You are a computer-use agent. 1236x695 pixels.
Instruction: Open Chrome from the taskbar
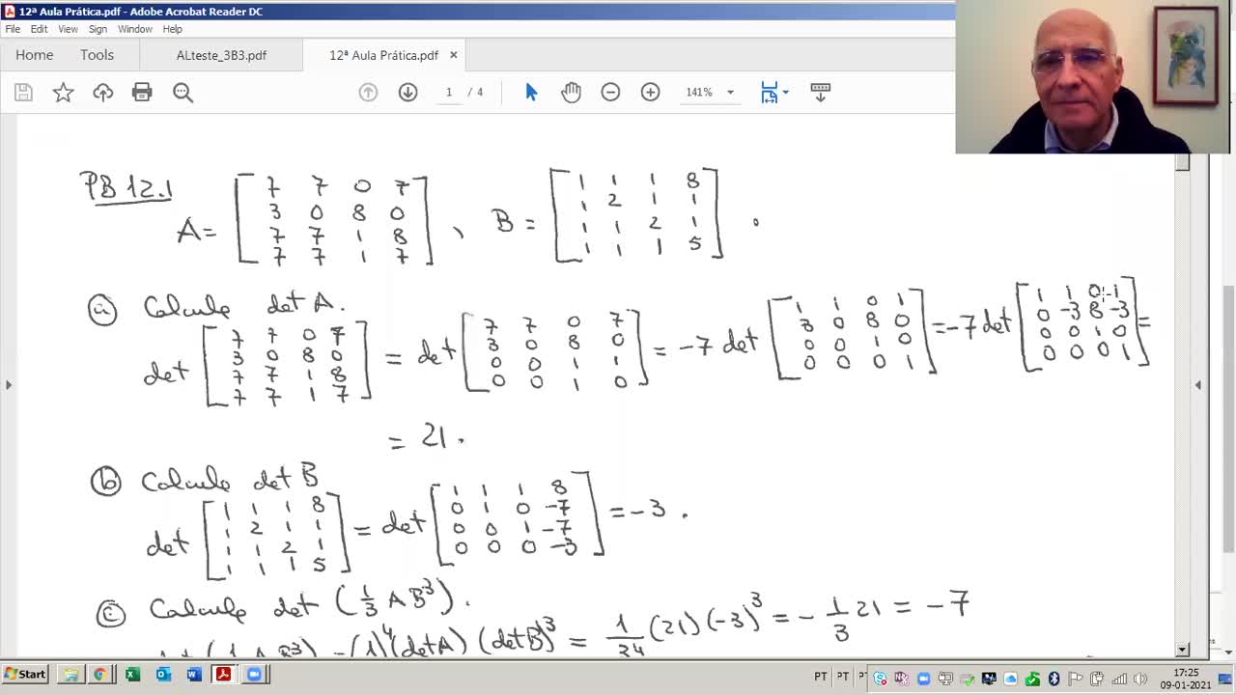pos(100,675)
